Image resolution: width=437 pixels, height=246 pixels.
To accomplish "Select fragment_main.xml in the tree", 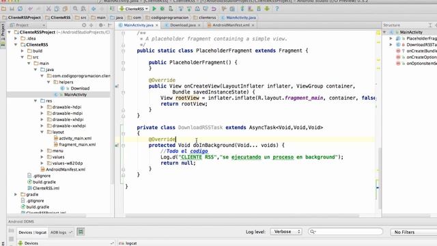I will (x=77, y=144).
